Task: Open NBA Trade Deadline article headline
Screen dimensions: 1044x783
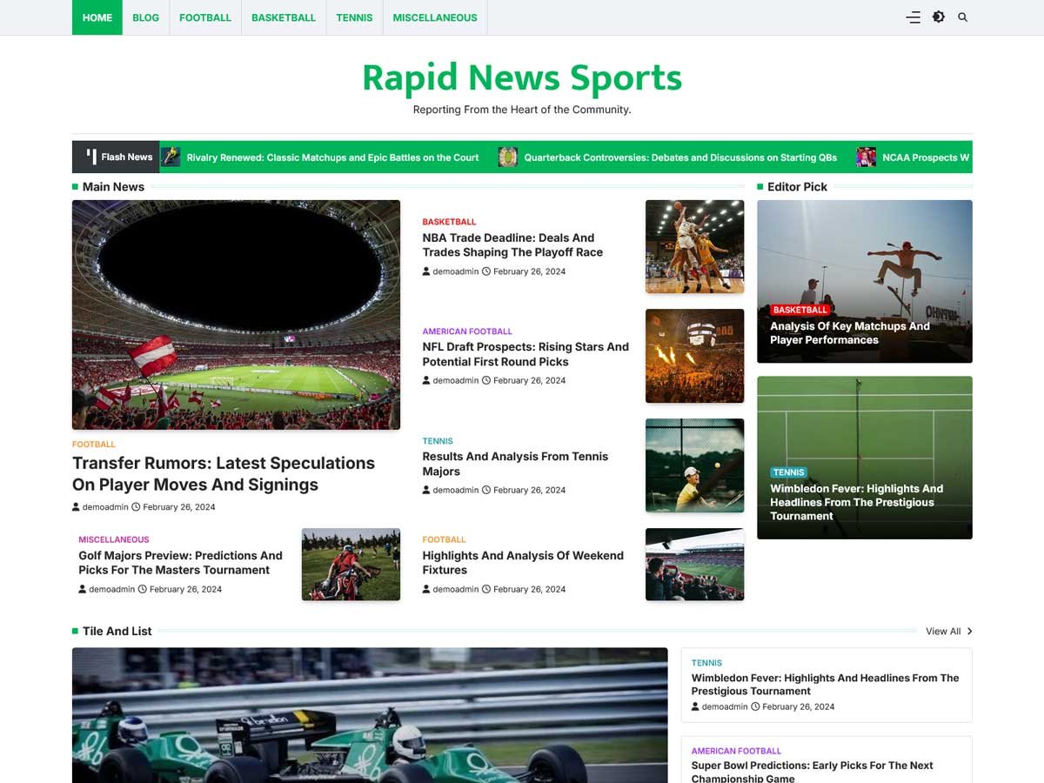Action: [512, 244]
